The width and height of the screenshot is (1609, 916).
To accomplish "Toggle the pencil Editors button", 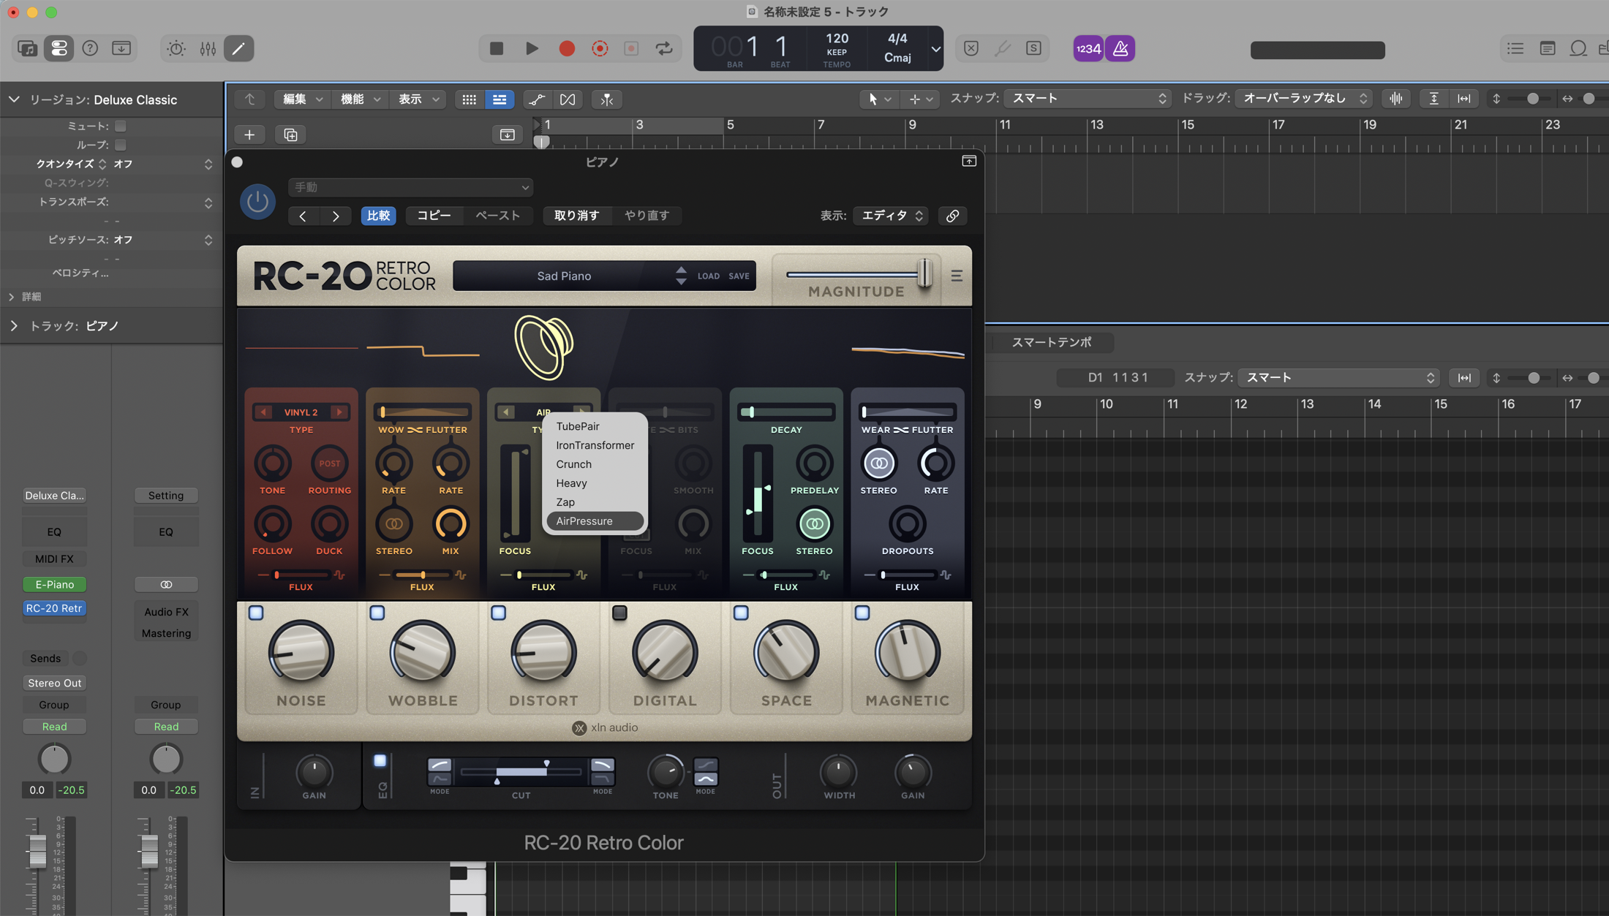I will pyautogui.click(x=238, y=49).
